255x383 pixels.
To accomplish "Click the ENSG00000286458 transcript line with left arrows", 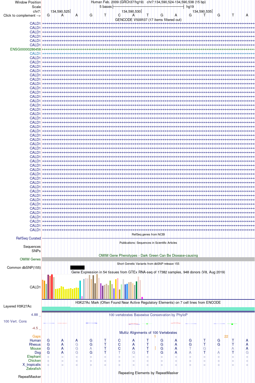I will pyautogui.click(x=148, y=49).
